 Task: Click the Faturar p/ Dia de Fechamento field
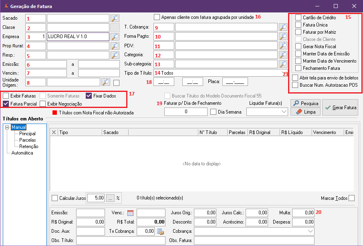coord(186,112)
